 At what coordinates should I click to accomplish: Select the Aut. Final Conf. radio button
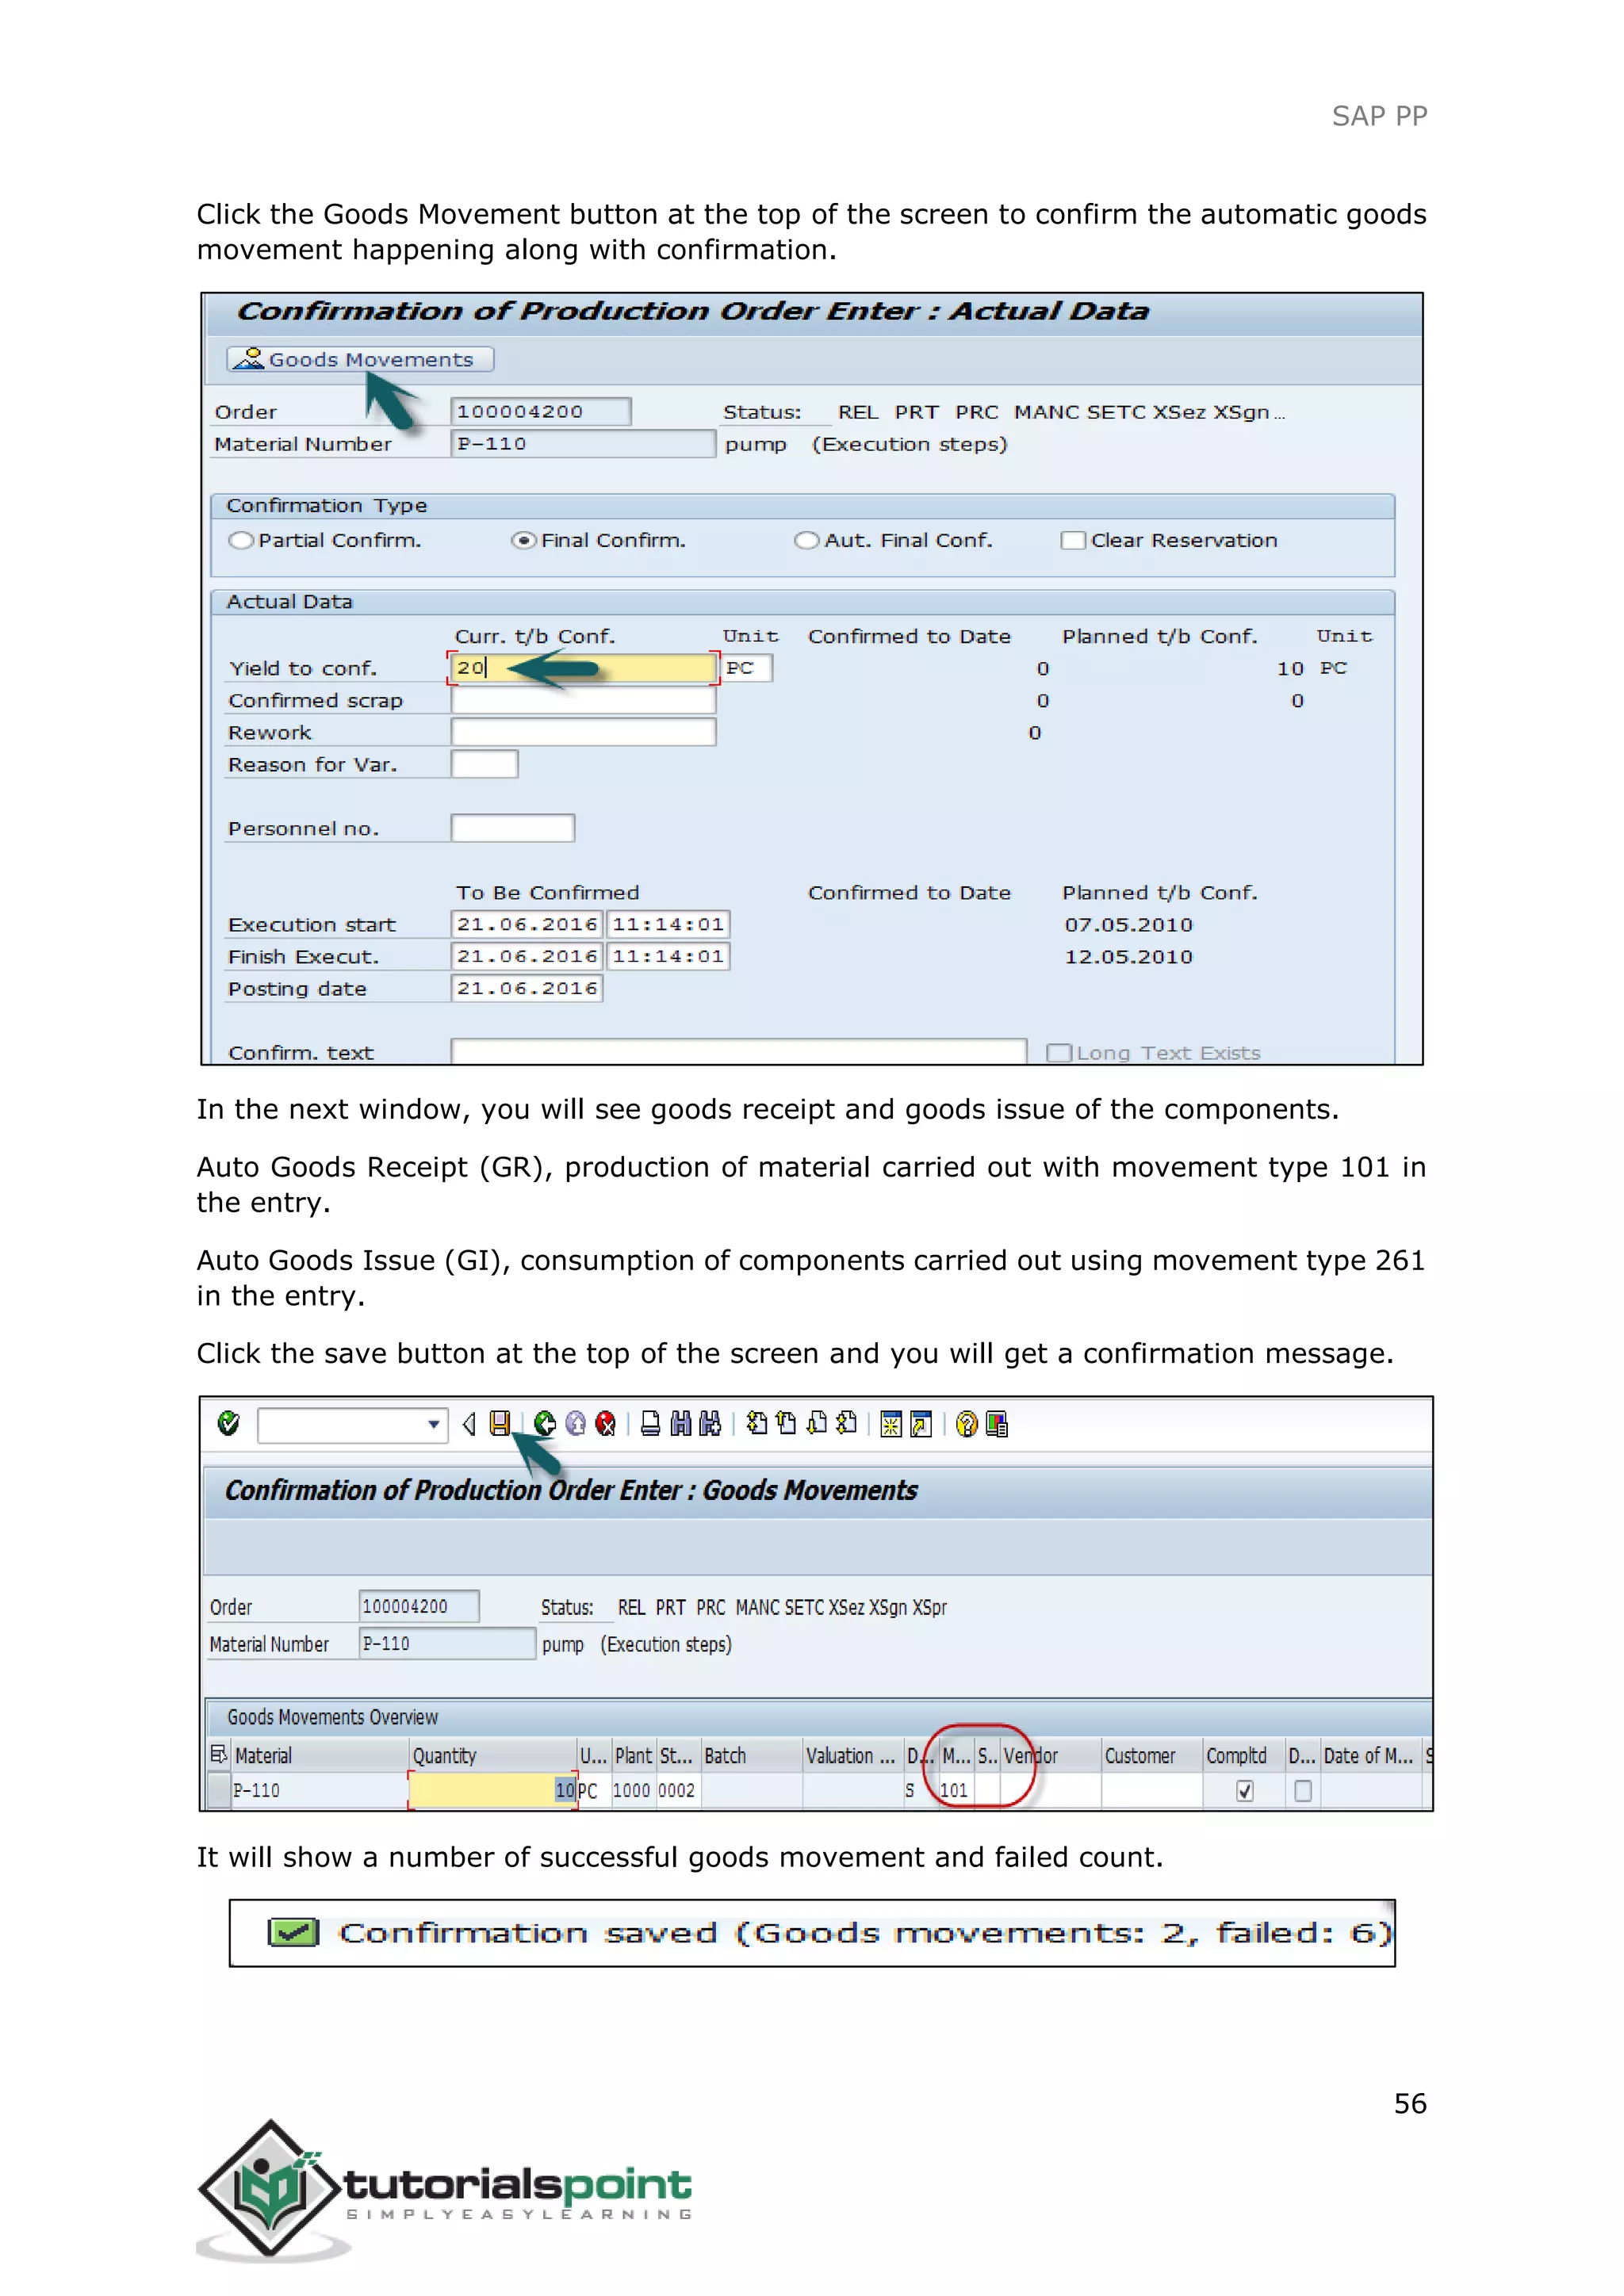click(806, 540)
